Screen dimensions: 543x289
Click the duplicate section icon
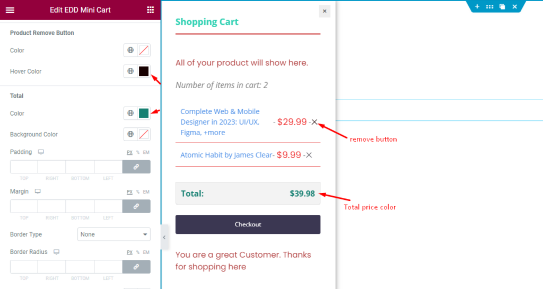coord(502,6)
